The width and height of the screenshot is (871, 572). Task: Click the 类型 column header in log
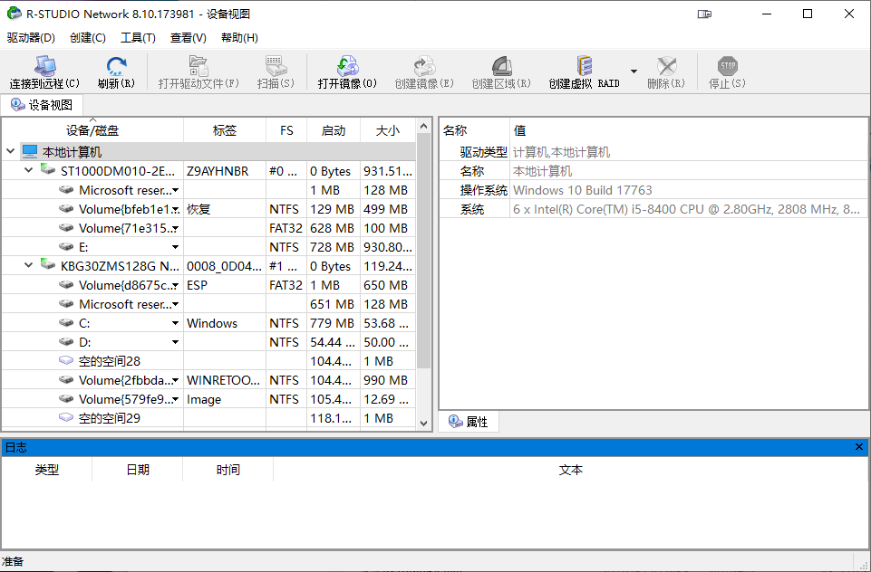point(46,470)
